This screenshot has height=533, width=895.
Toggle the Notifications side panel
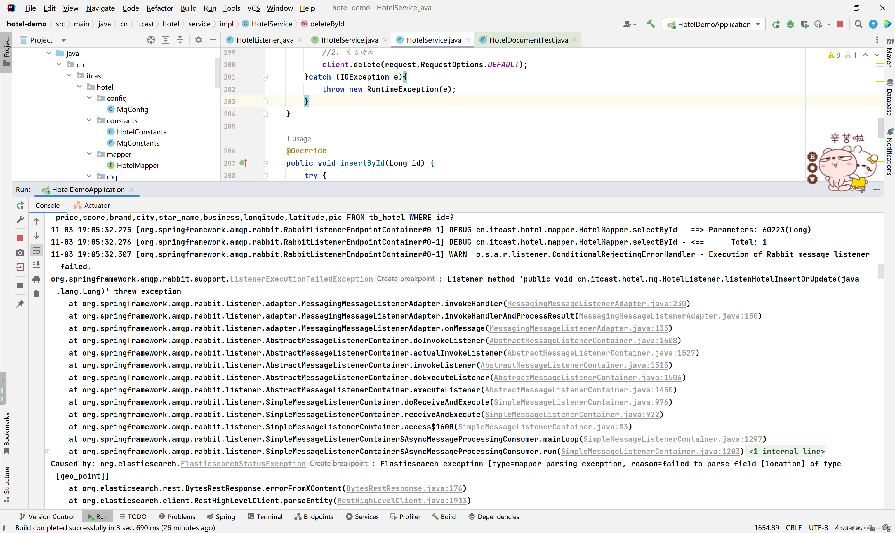click(x=889, y=152)
